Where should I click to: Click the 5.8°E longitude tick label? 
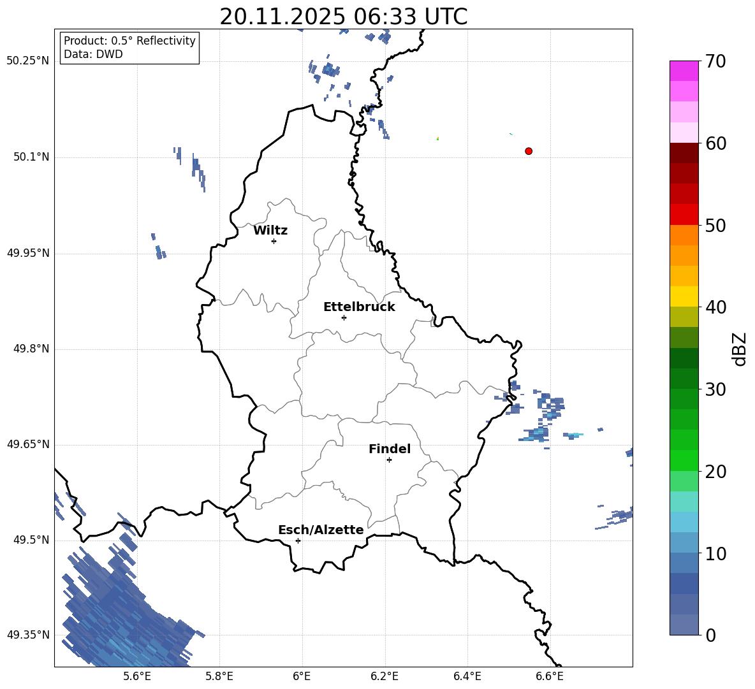pyautogui.click(x=219, y=677)
